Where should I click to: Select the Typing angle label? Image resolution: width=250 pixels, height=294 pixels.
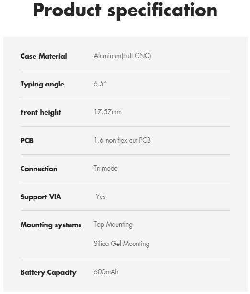[x=42, y=85]
